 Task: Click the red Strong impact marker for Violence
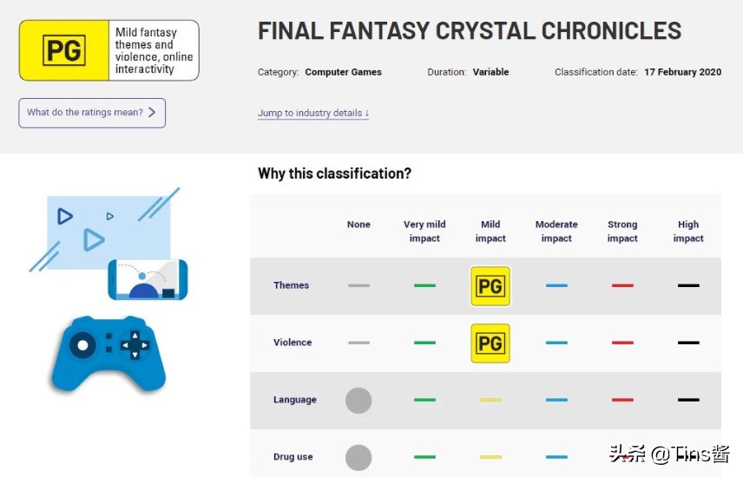point(622,343)
